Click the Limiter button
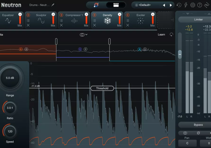The height and width of the screenshot is (148, 211). coord(198,20)
